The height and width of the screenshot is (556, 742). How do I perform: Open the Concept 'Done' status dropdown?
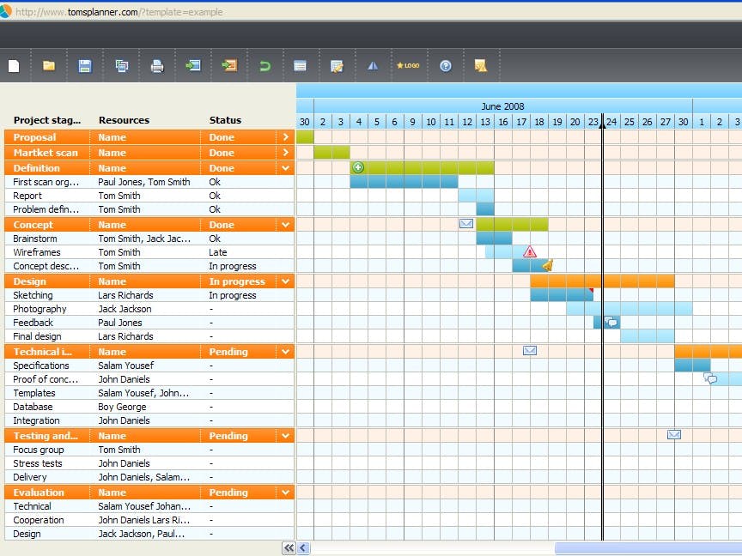[x=285, y=224]
